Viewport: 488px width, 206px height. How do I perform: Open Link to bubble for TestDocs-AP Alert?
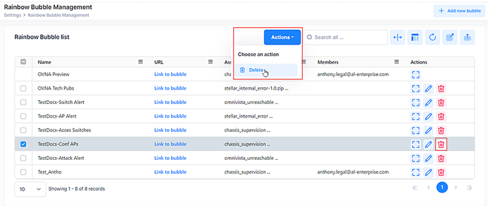170,116
